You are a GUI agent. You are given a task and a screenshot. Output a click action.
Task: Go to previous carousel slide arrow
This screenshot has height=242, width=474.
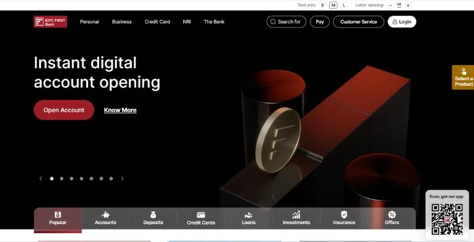coord(41,179)
